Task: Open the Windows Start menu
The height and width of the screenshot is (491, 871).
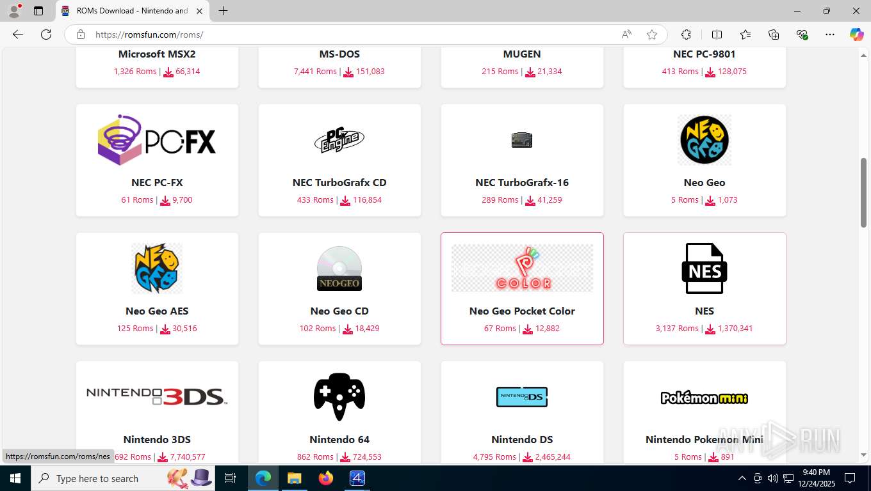Action: 15,478
